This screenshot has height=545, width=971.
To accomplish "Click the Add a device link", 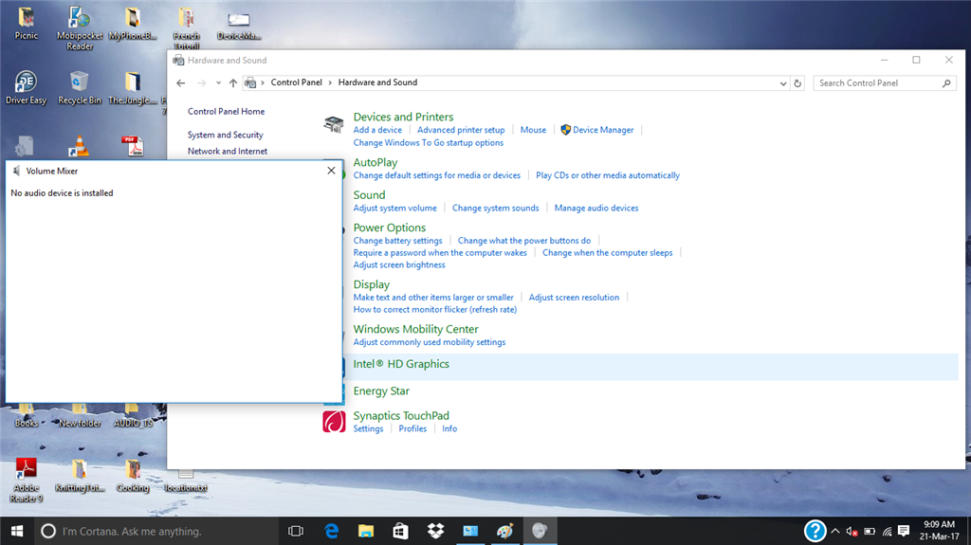I will pyautogui.click(x=377, y=130).
